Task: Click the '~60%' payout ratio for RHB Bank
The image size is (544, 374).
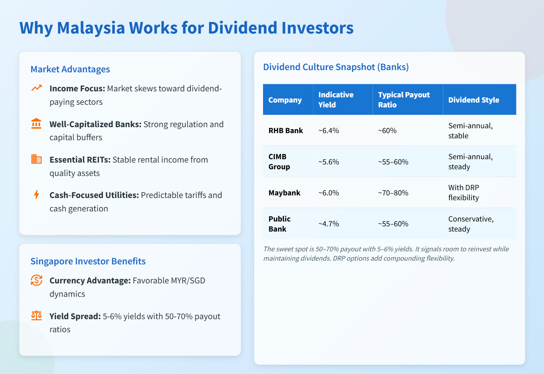Action: (x=387, y=131)
